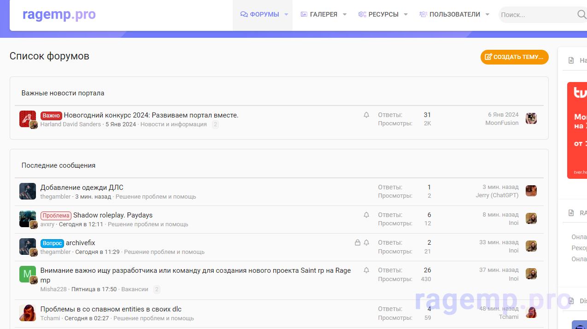Viewport: 587px width, 329px height.
Task: Click the Создать тему button
Action: pos(514,57)
